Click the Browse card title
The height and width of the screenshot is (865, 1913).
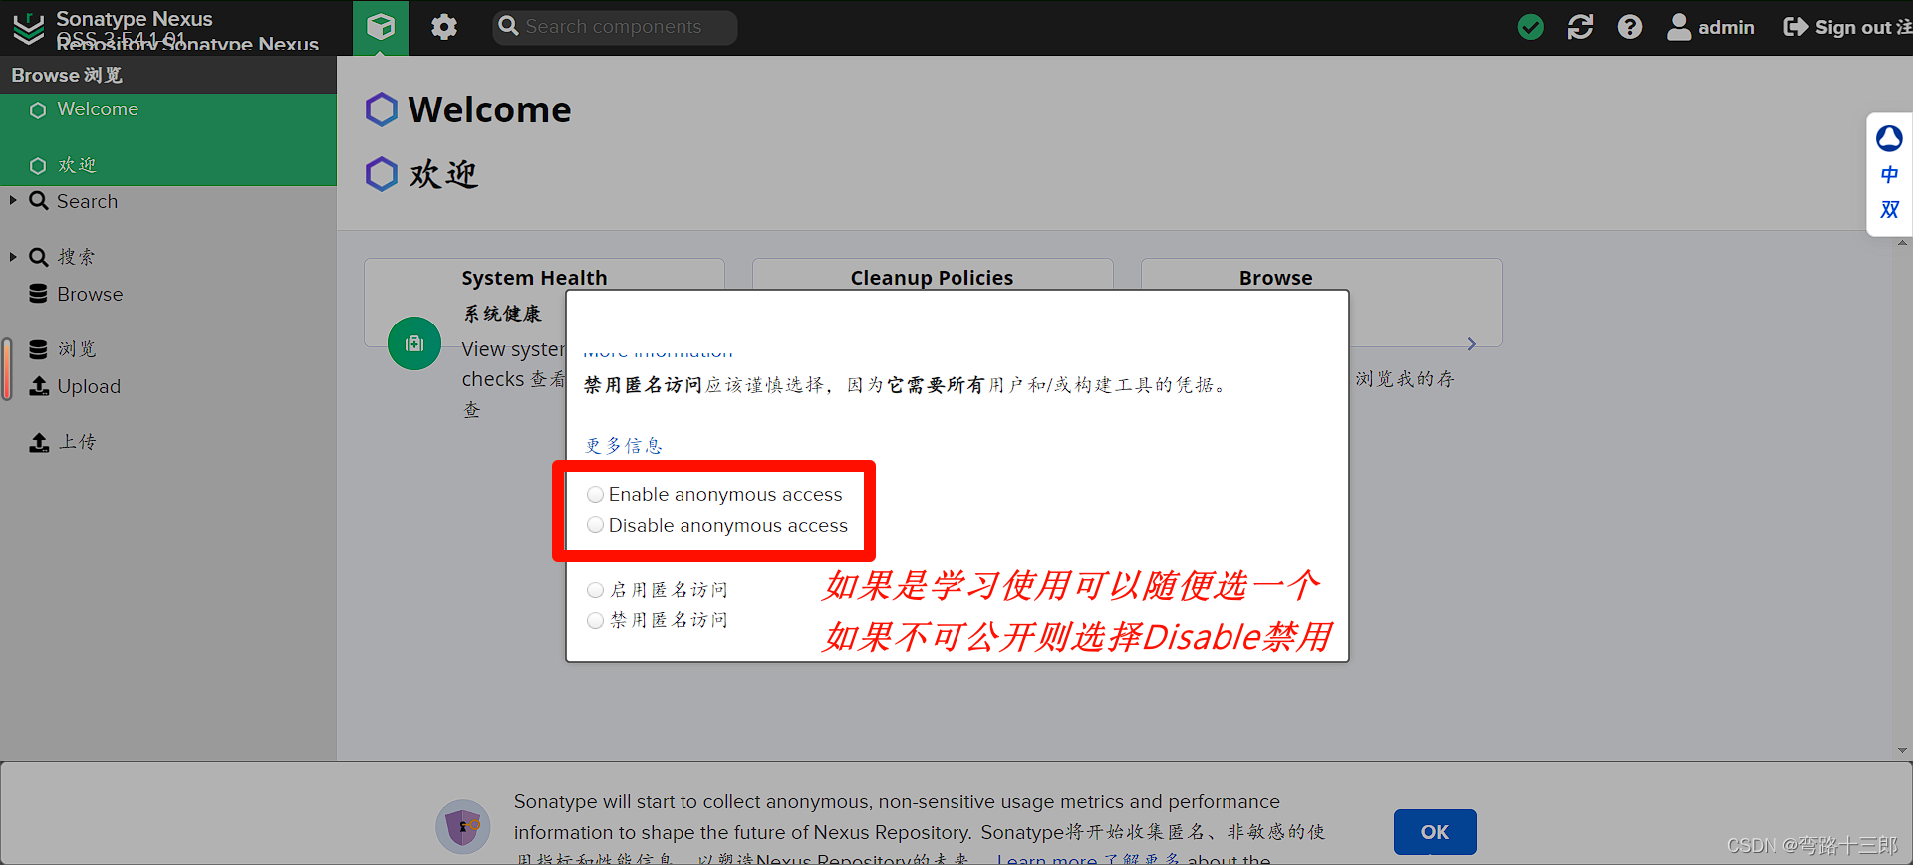[1275, 278]
